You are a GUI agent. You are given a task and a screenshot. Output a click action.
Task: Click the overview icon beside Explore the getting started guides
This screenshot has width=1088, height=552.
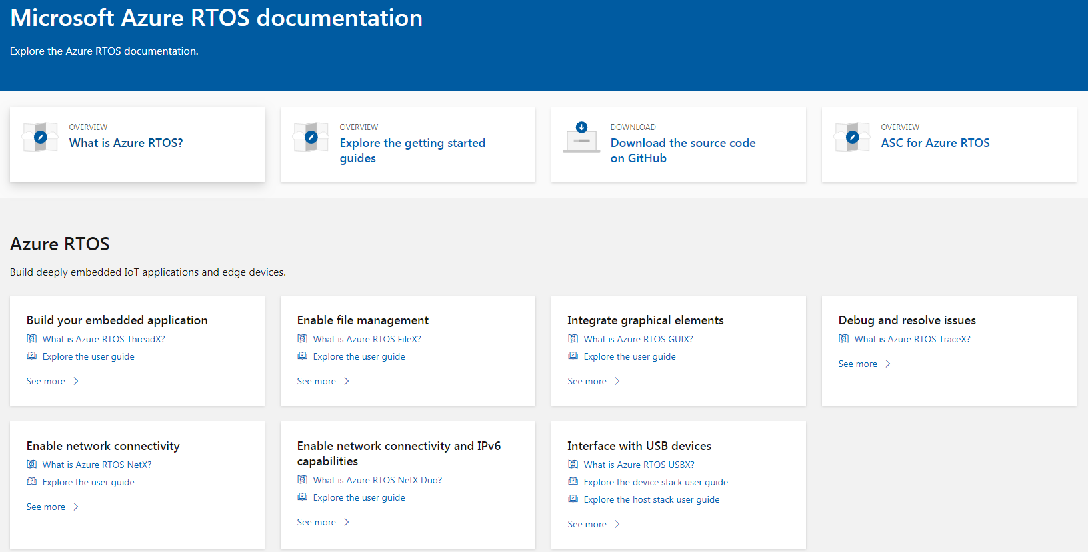311,137
